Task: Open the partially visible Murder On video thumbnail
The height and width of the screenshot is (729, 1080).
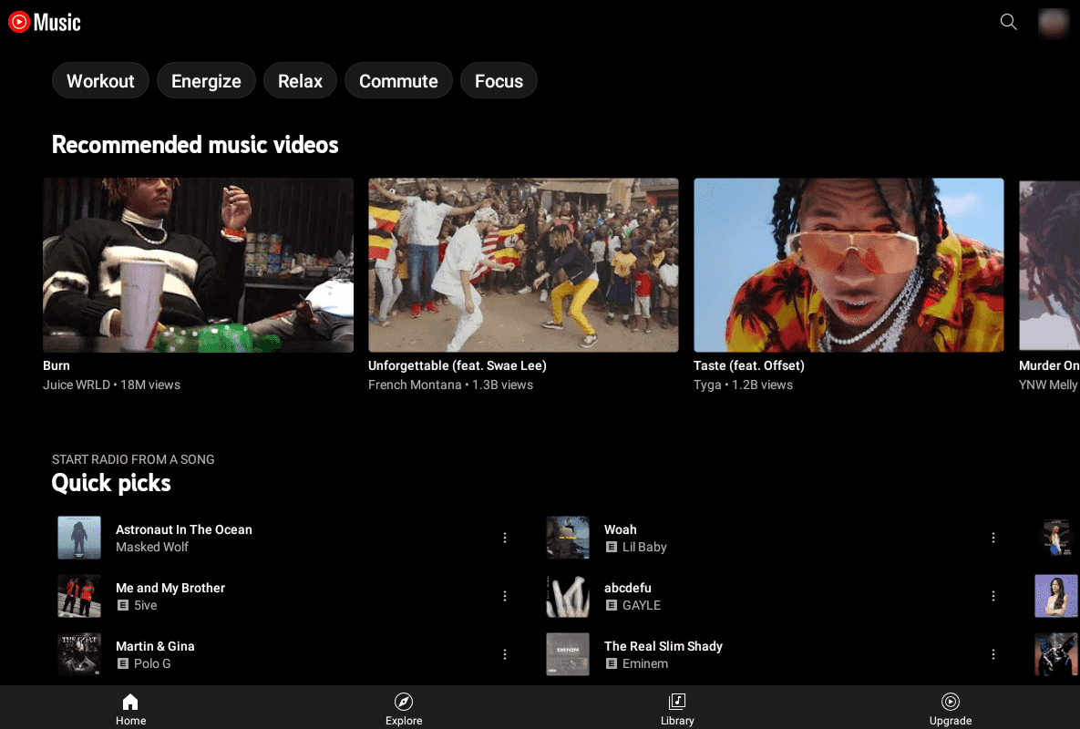Action: (x=1050, y=265)
